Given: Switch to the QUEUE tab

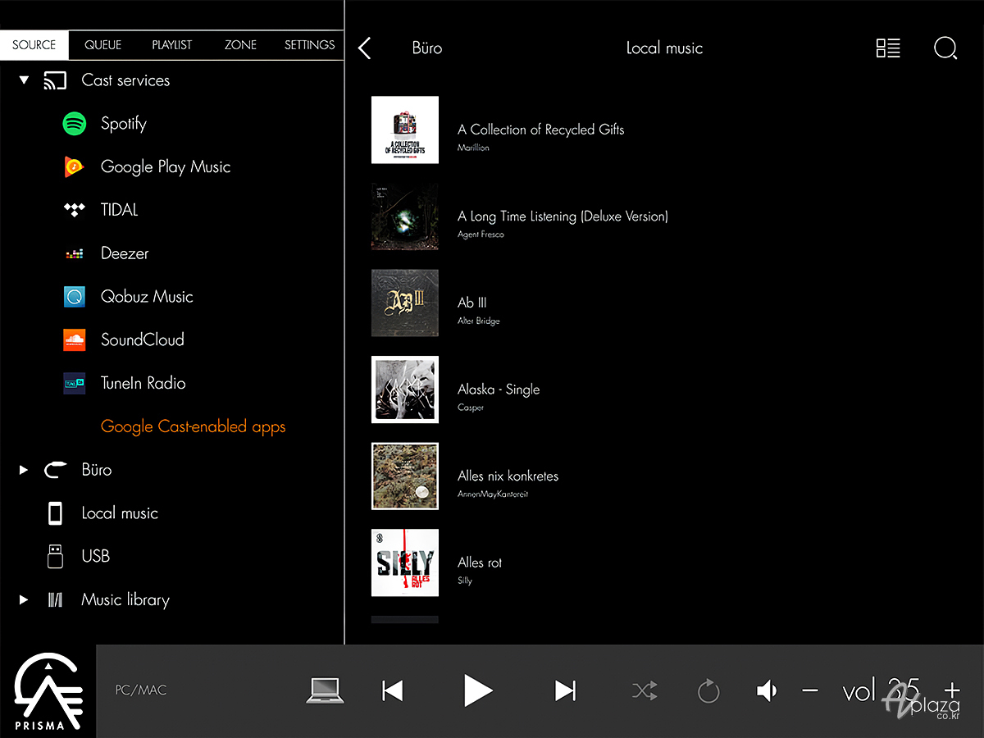Looking at the screenshot, I should click(103, 45).
